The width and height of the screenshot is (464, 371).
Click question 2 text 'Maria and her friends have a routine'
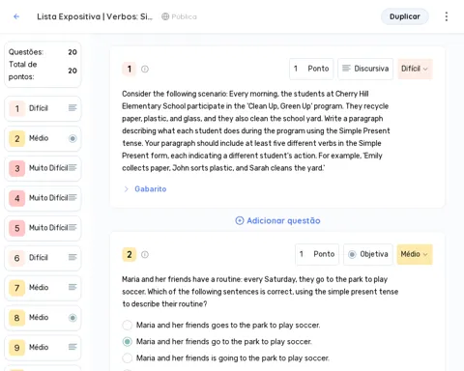coord(260,292)
